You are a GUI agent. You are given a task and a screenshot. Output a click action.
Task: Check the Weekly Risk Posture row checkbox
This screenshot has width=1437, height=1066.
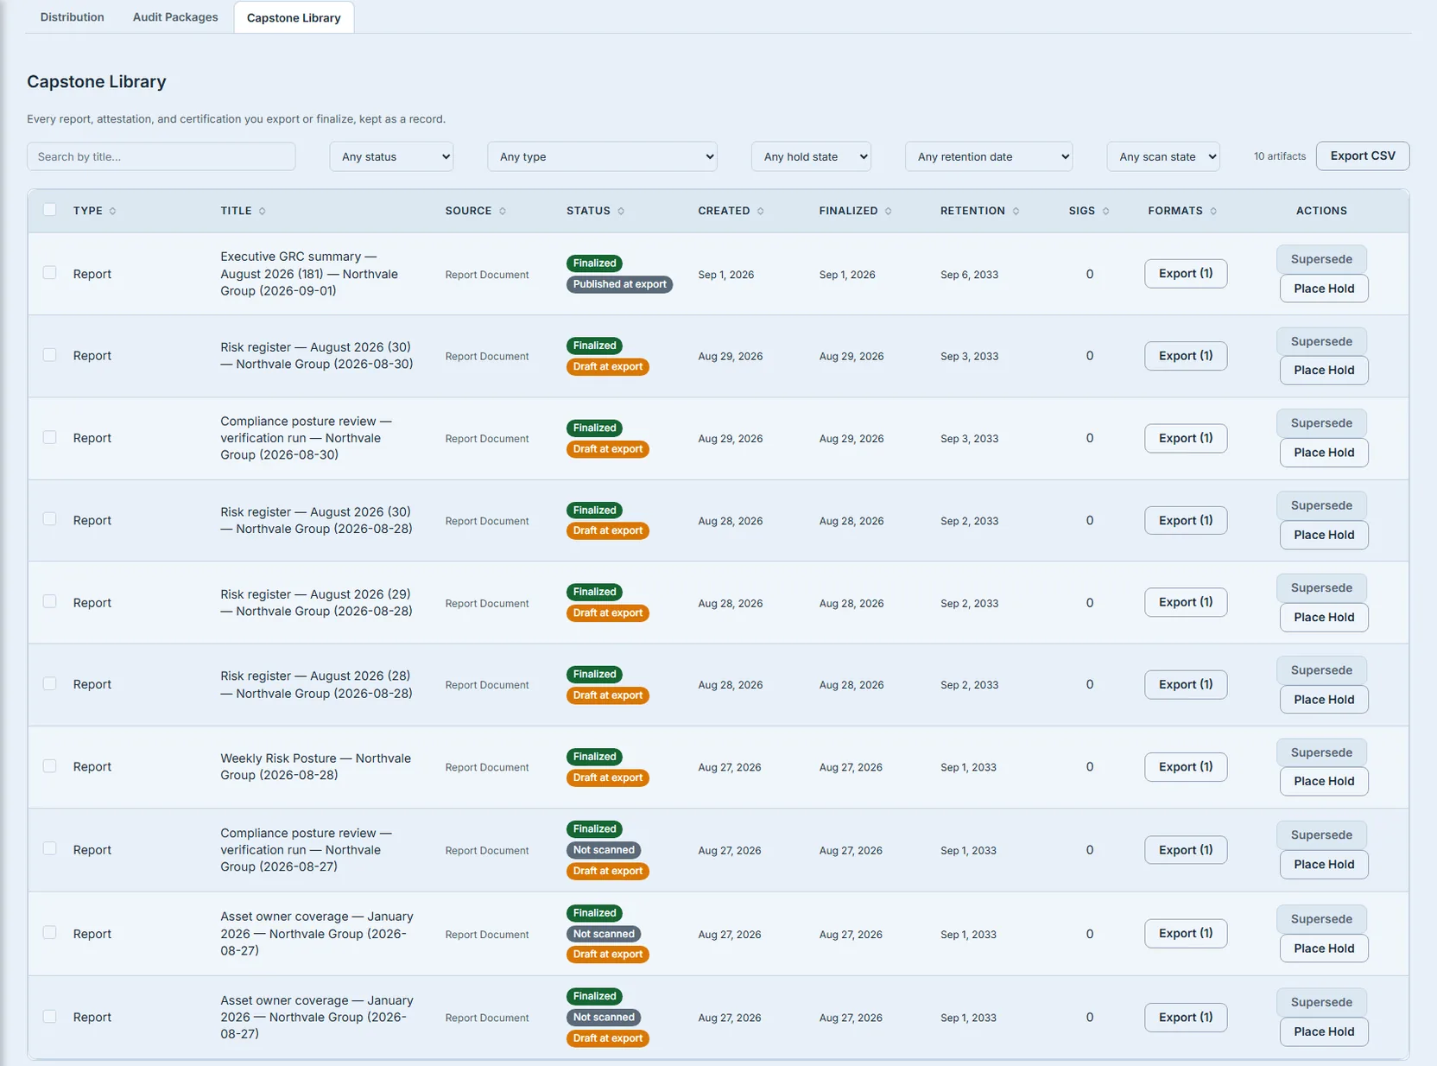click(x=50, y=766)
